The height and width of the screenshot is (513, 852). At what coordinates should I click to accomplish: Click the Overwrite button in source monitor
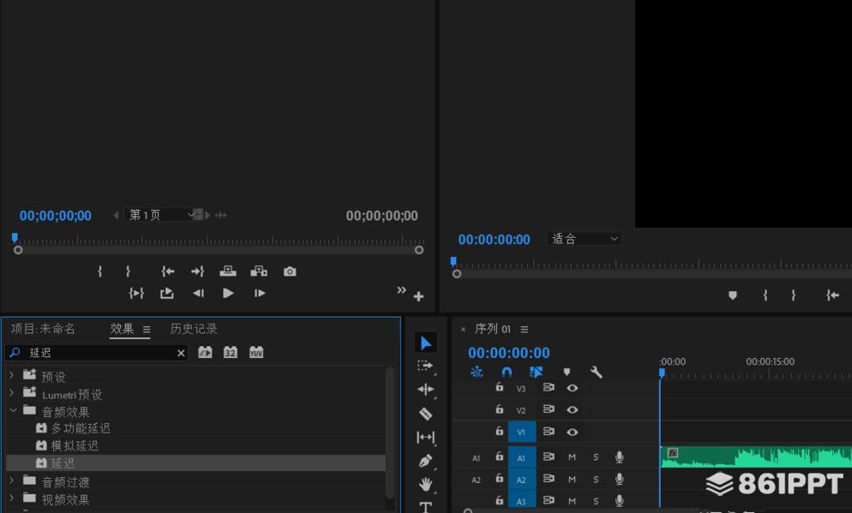coord(259,271)
